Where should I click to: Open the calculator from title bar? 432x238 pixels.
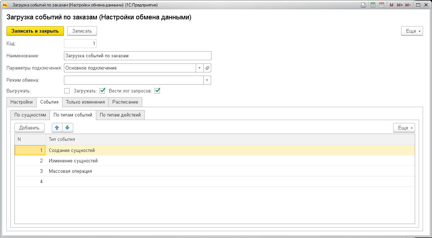[373, 5]
